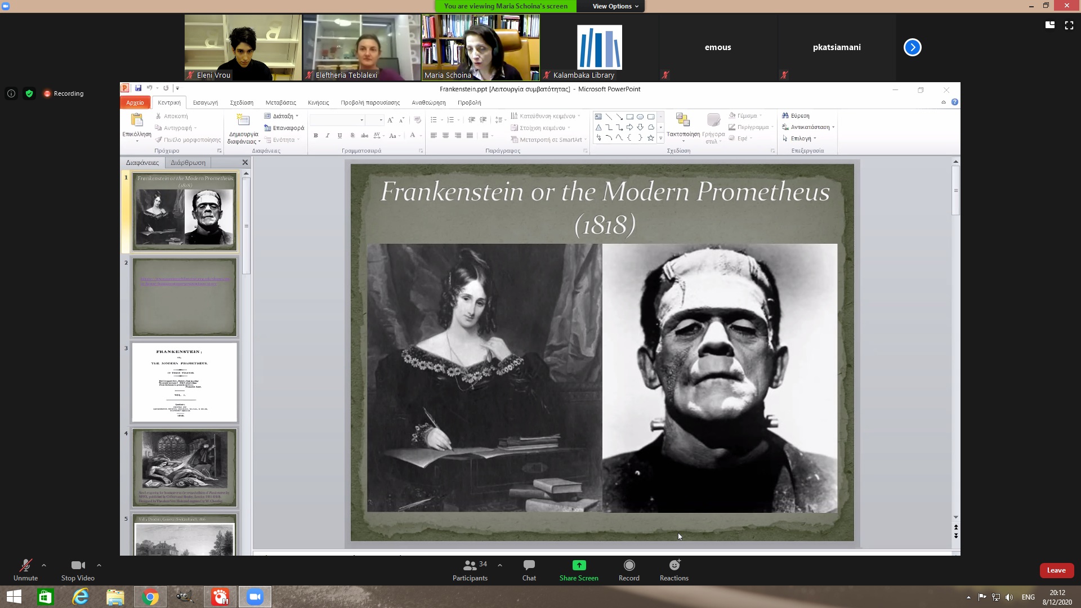Expand audio settings arrow beside Unmute
The height and width of the screenshot is (608, 1081).
tap(44, 565)
